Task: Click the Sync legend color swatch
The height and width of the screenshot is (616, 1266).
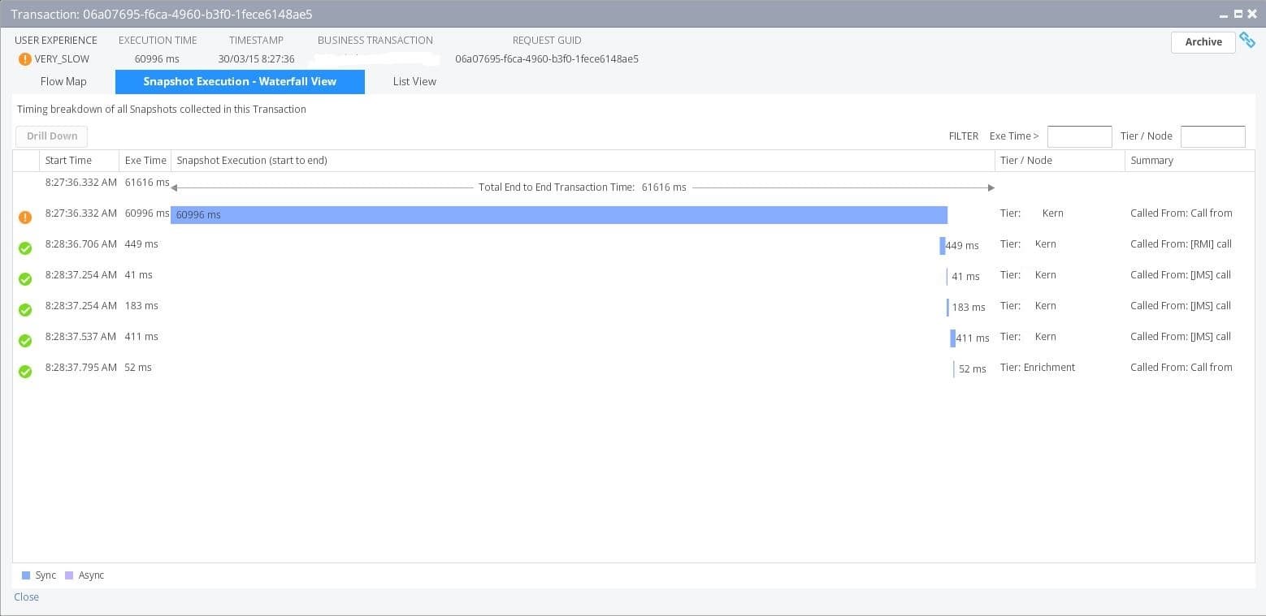Action: coord(26,575)
